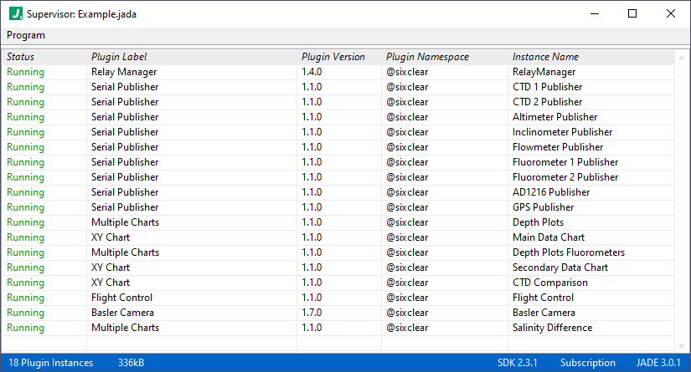Maximize the Supervisor window

[x=632, y=13]
